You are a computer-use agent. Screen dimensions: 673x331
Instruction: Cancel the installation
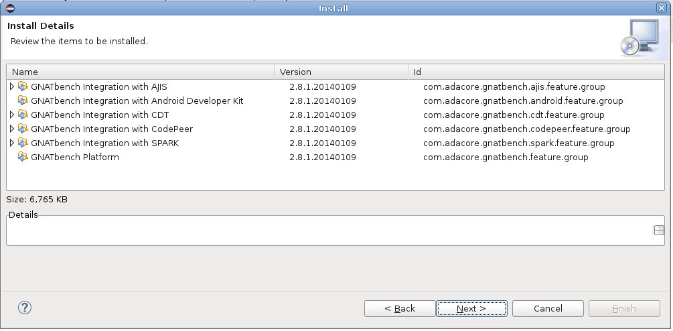tap(548, 309)
